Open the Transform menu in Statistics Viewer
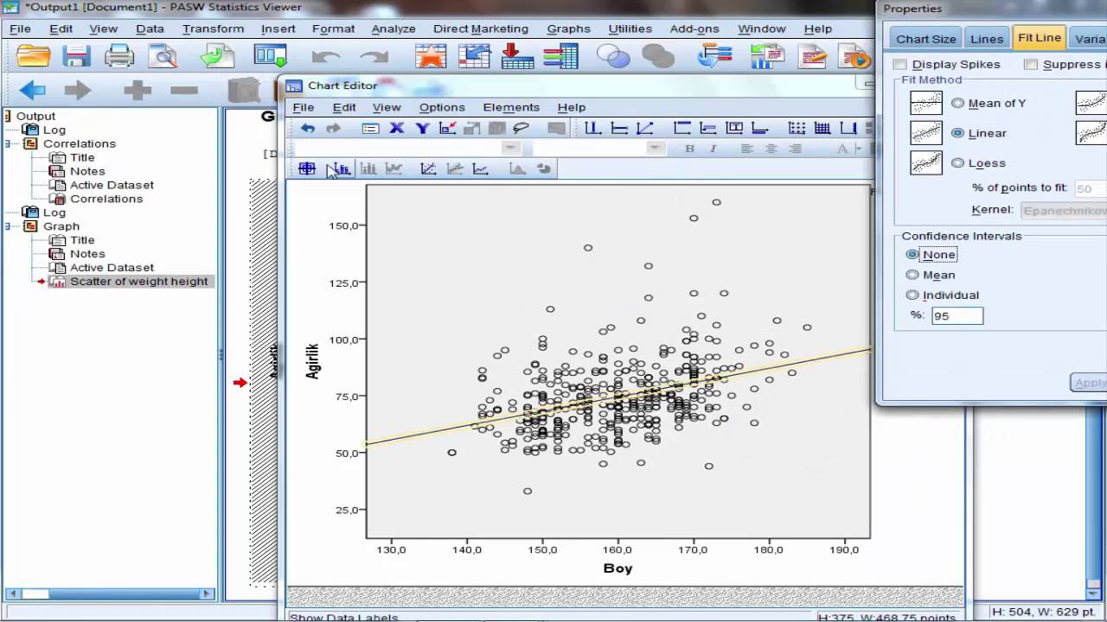This screenshot has width=1107, height=622. click(x=213, y=29)
